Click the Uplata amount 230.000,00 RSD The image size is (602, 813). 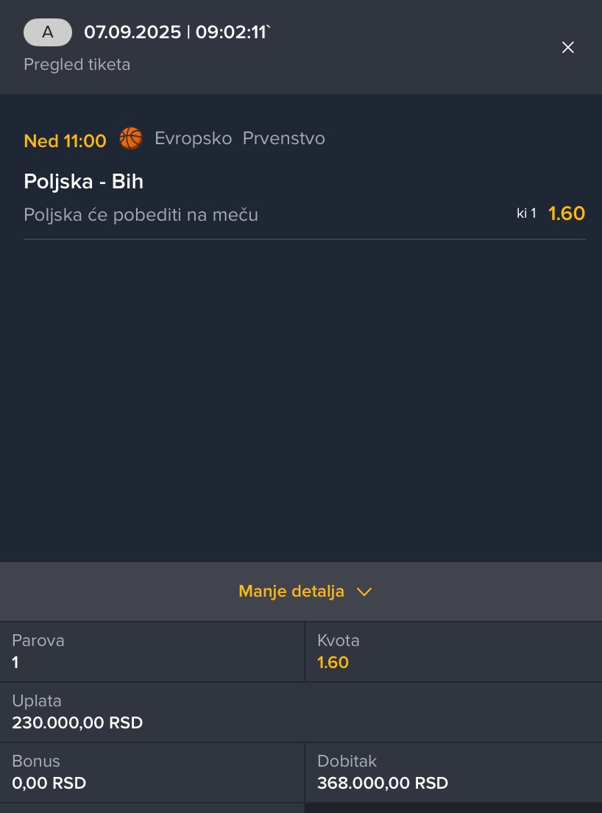pos(77,723)
